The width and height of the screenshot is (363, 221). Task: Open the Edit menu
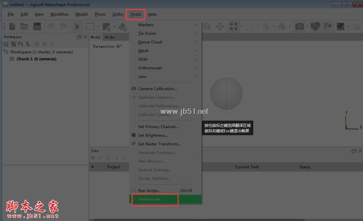(24, 14)
